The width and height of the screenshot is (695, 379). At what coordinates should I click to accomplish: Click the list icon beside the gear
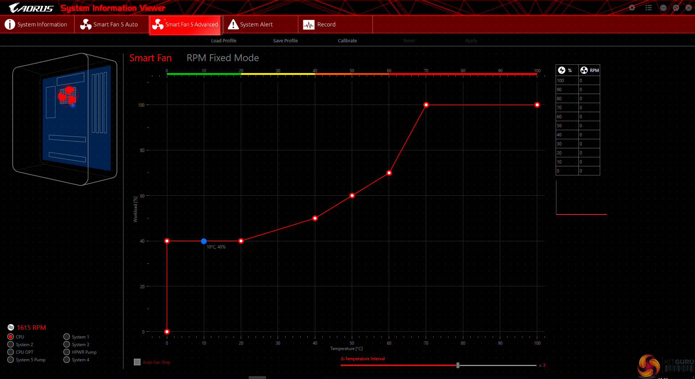648,8
